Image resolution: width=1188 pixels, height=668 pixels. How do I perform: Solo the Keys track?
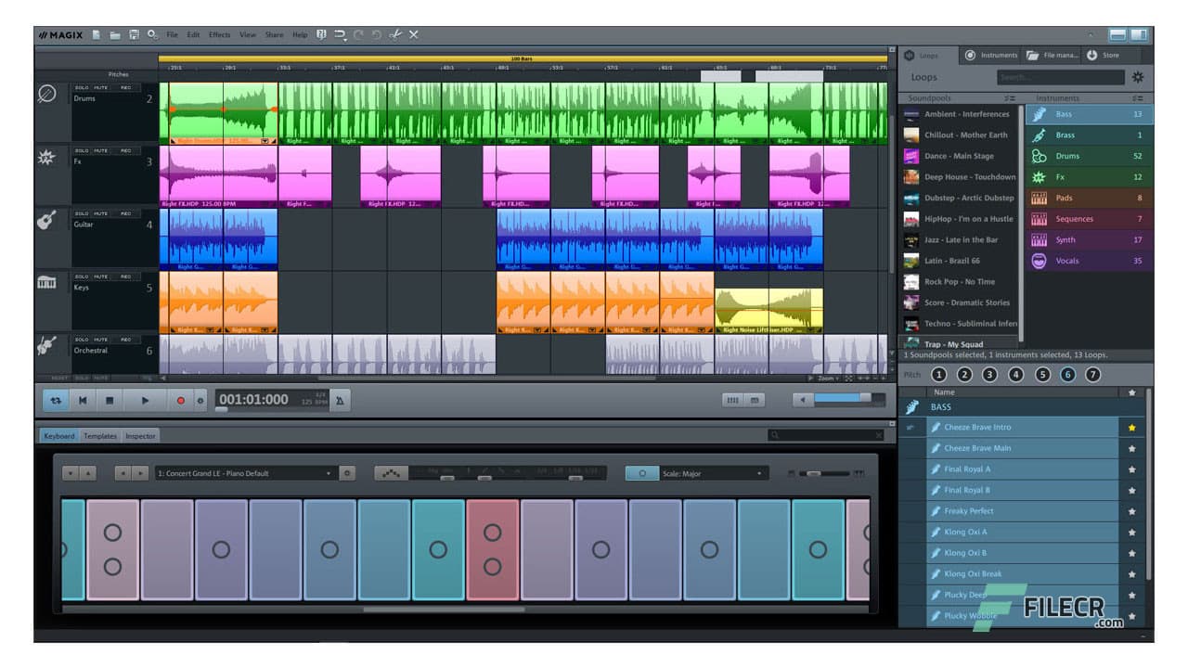coord(82,276)
